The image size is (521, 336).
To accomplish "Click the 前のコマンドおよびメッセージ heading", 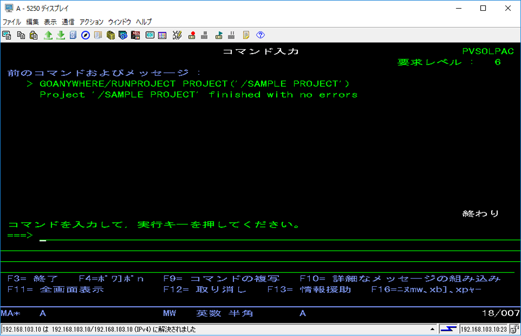I will [98, 73].
